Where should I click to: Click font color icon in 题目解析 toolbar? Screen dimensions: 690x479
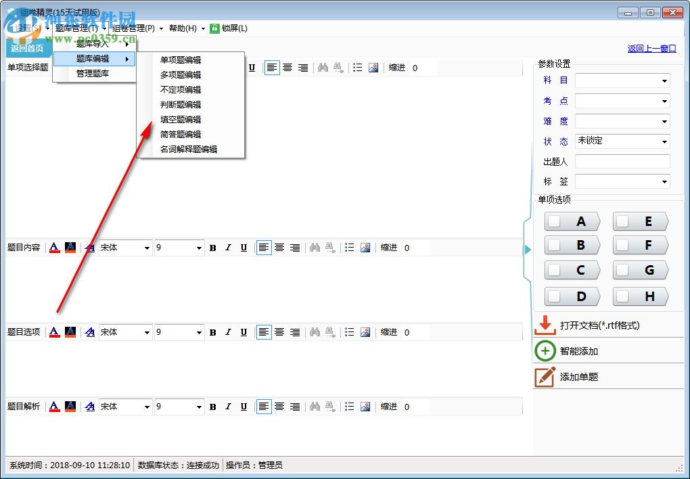[x=55, y=407]
